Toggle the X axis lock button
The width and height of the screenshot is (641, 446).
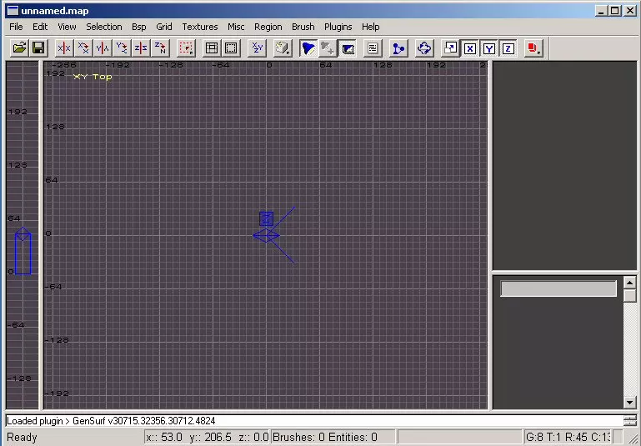pos(470,48)
